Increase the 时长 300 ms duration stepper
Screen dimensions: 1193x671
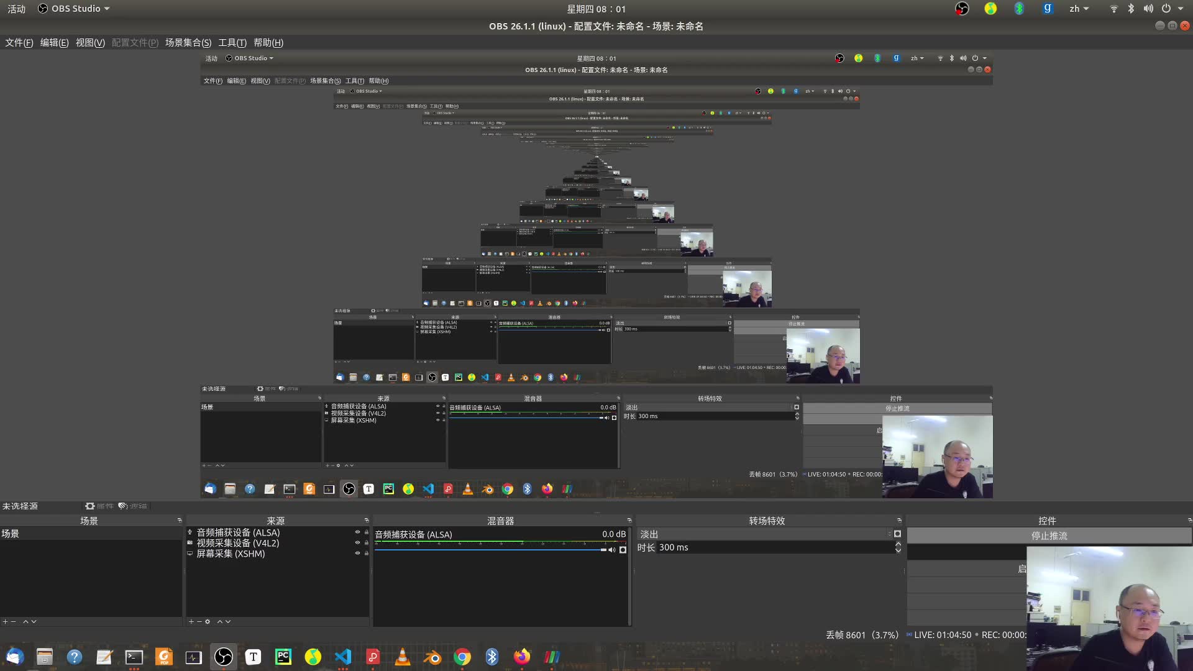(898, 544)
